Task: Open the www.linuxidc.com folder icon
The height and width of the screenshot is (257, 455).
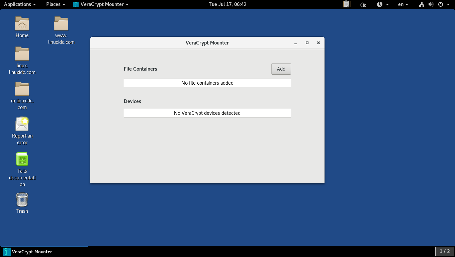Action: pyautogui.click(x=61, y=24)
